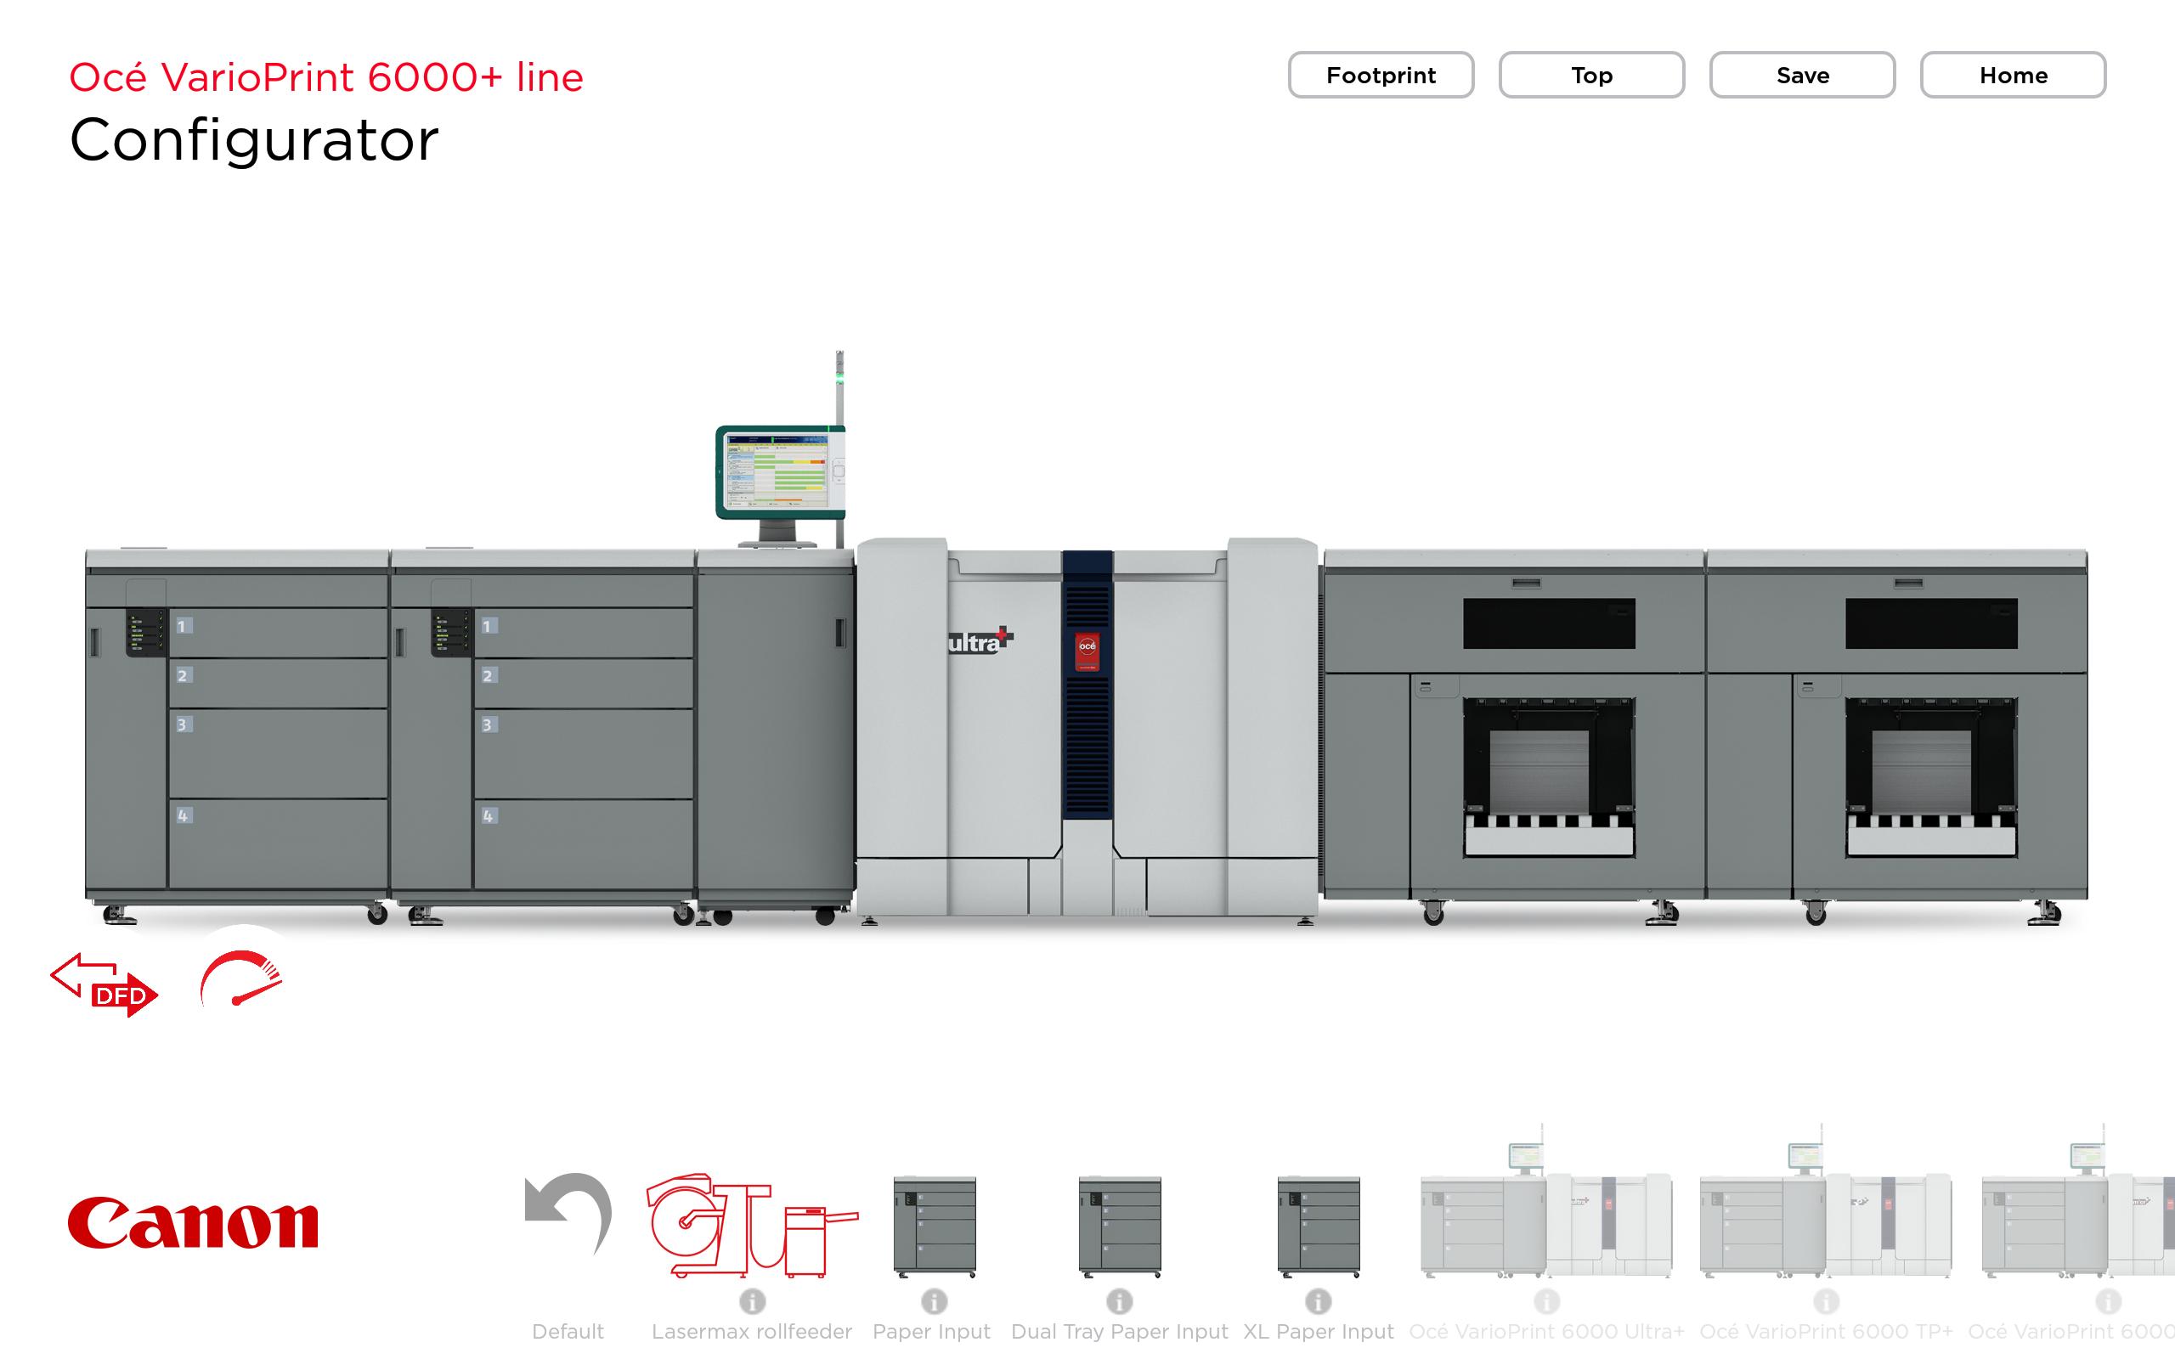The height and width of the screenshot is (1359, 2175).
Task: Show info for VarioPrint 6000 TP+
Action: (1827, 1301)
